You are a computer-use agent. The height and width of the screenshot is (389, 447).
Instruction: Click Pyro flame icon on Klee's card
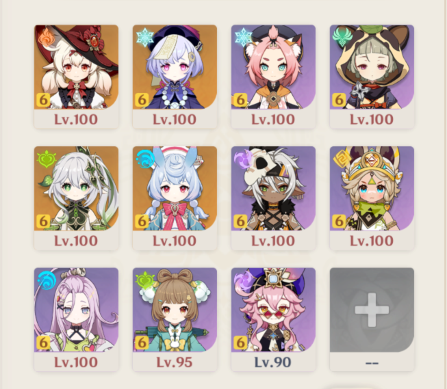pyautogui.click(x=46, y=38)
